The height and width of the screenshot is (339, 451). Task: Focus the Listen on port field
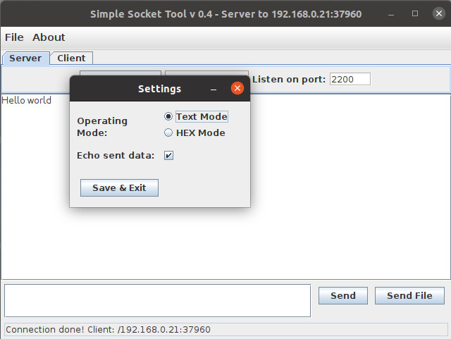click(350, 79)
